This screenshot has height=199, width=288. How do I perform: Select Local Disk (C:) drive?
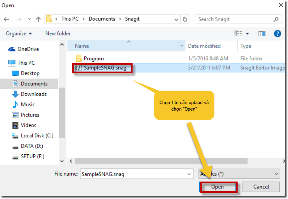[x=37, y=136]
